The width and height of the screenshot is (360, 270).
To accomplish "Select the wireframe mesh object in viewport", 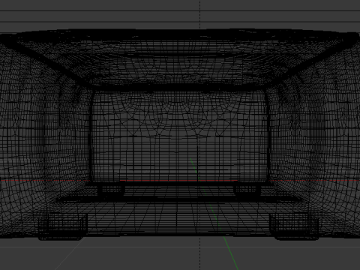I will (x=180, y=134).
